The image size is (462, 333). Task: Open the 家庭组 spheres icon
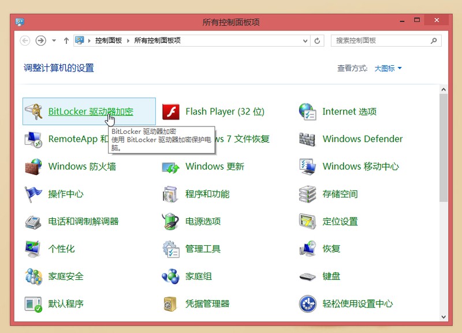[x=170, y=276]
